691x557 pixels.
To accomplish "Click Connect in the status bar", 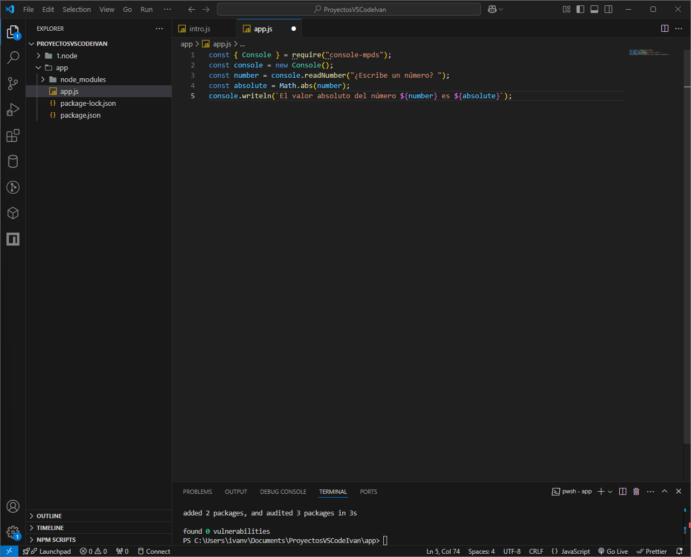I will [x=154, y=551].
